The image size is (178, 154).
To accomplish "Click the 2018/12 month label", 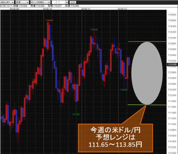I will pyautogui.click(x=122, y=9).
